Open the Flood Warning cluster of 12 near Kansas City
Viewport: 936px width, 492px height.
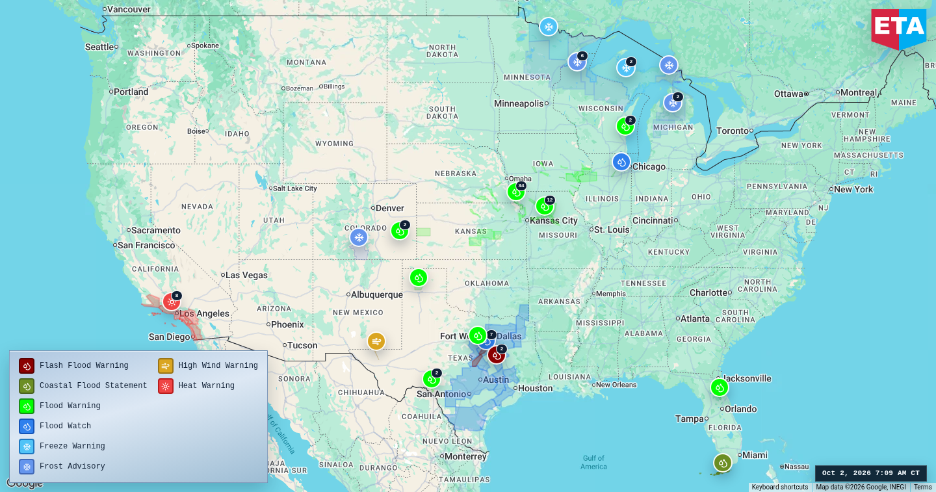[x=545, y=206]
